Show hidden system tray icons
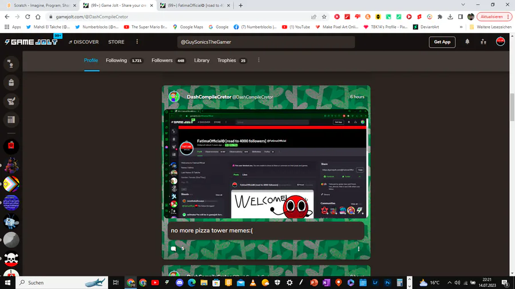This screenshot has height=289, width=515. [449, 283]
